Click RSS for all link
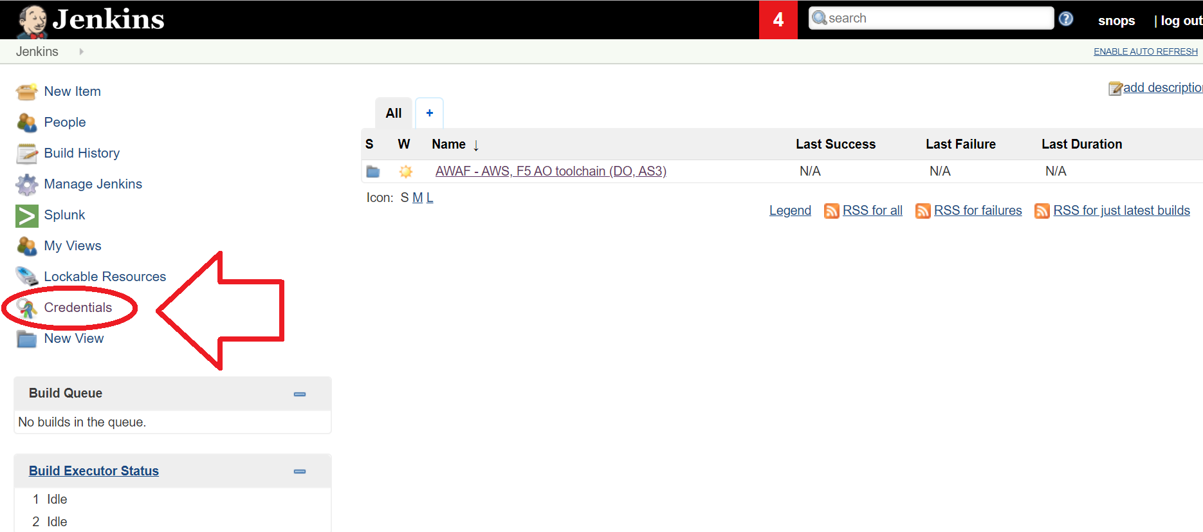Image resolution: width=1203 pixels, height=532 pixels. click(872, 210)
